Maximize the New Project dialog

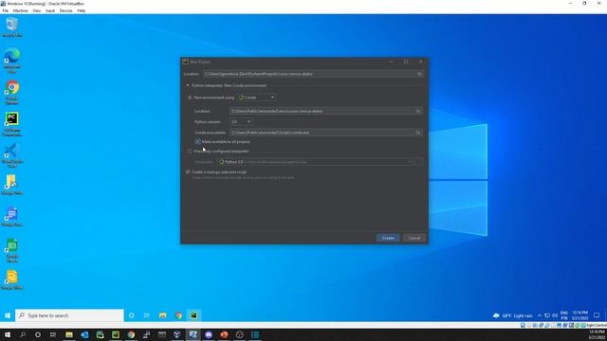[406, 62]
